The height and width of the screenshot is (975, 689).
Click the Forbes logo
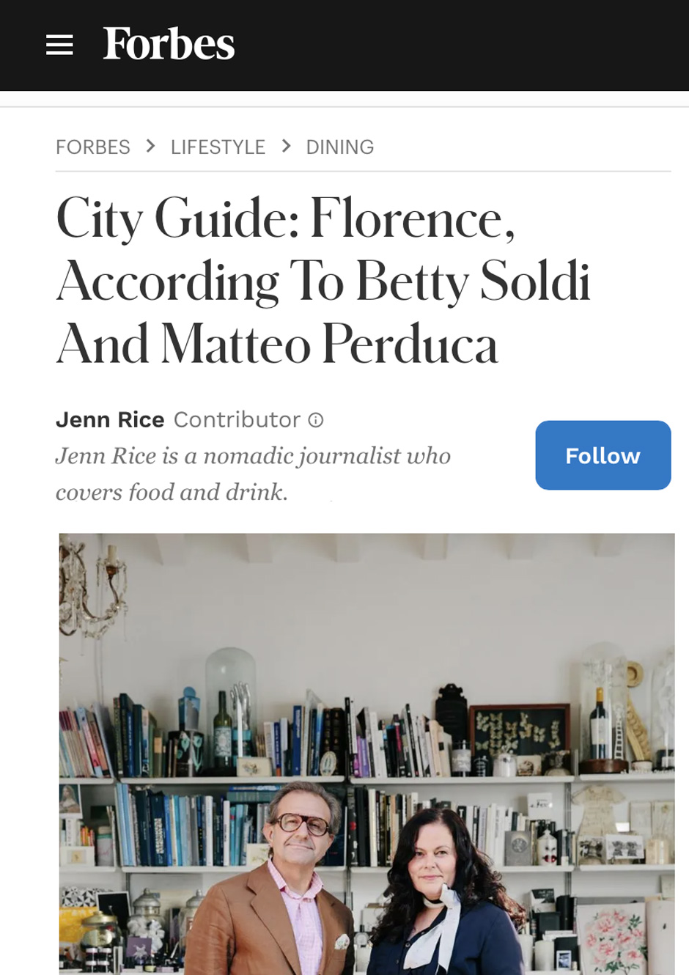point(169,44)
